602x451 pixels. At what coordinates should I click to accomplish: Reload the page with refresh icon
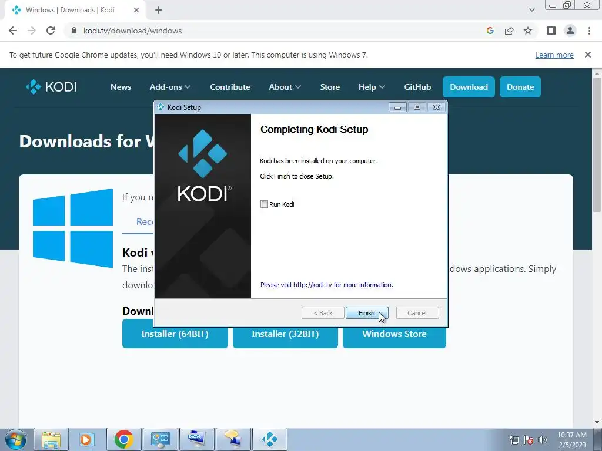(x=51, y=31)
